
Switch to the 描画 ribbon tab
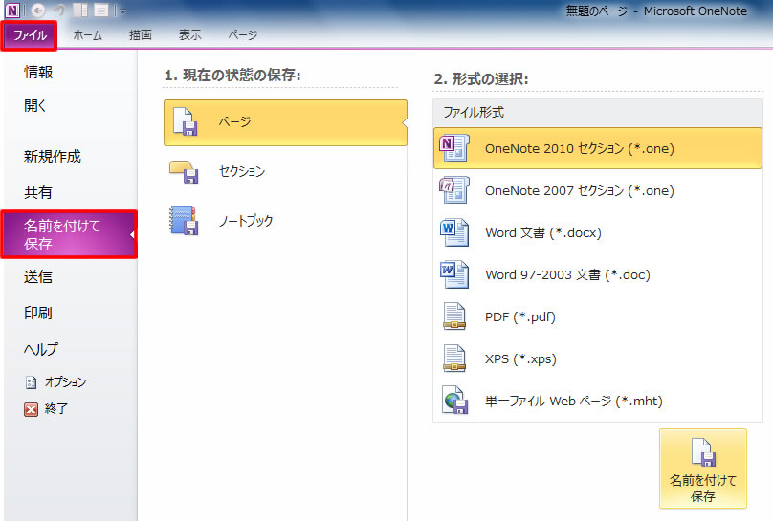tap(141, 35)
